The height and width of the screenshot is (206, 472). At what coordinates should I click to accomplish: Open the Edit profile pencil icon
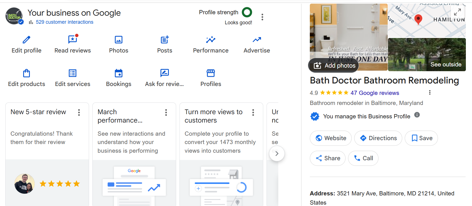[27, 40]
